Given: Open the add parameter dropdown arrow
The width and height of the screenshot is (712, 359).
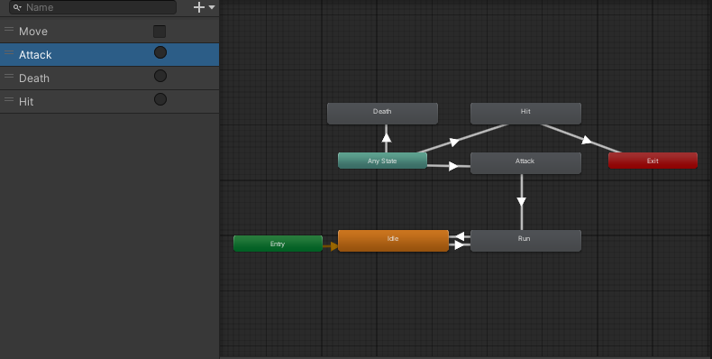Looking at the screenshot, I should 212,7.
